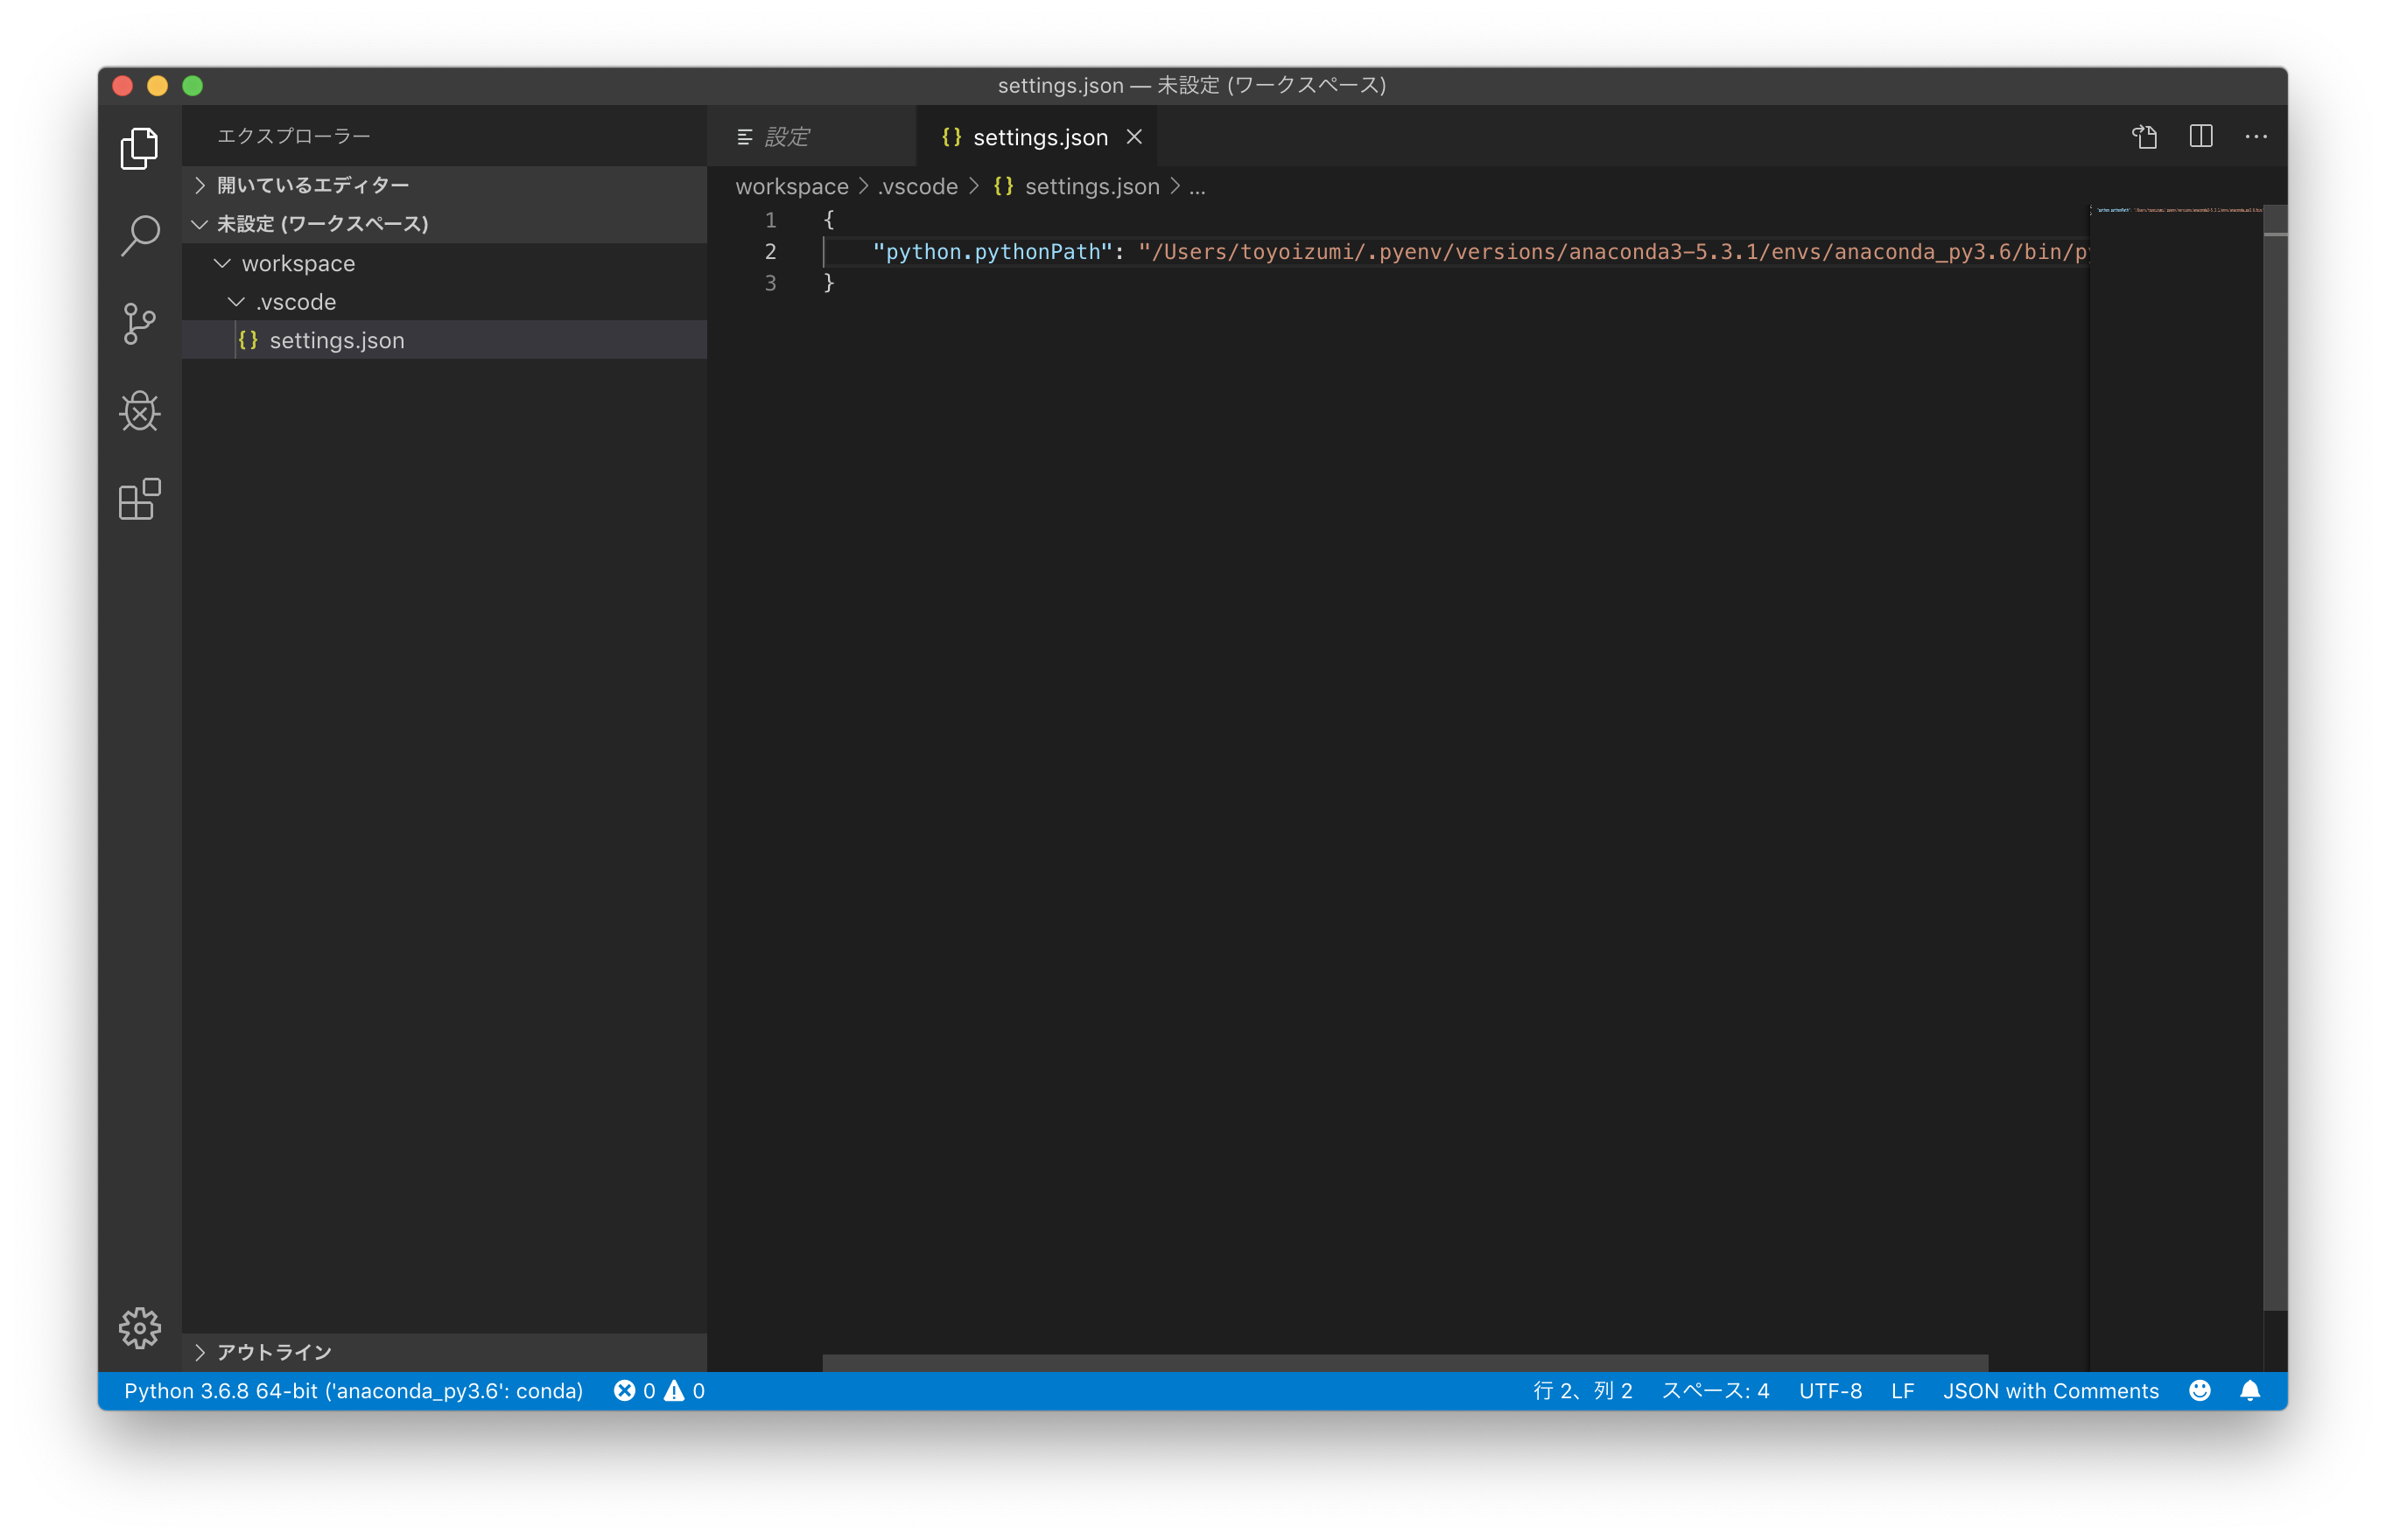This screenshot has width=2386, height=1540.
Task: Click errors and warnings indicator
Action: click(x=658, y=1390)
